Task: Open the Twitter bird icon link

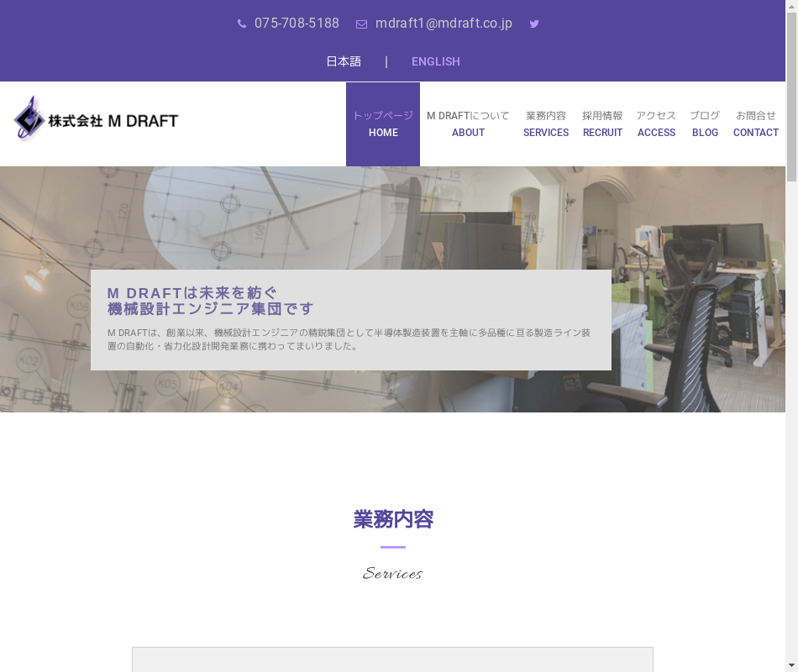Action: pos(534,24)
